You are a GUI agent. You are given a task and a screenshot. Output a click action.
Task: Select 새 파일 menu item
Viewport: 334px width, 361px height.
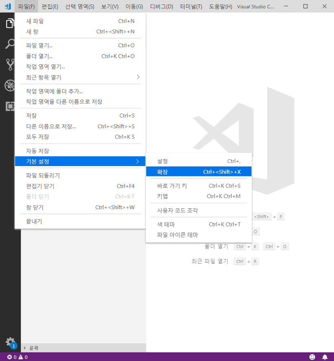(80, 21)
